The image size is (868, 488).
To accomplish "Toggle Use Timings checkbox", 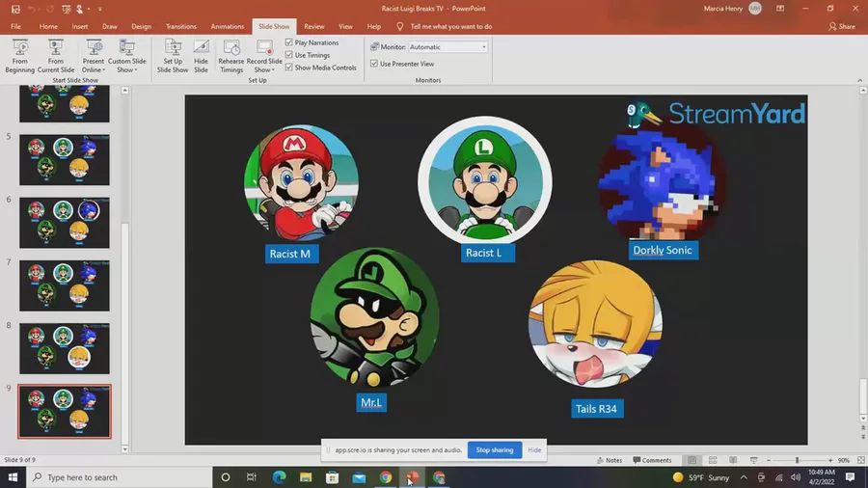I will [289, 55].
